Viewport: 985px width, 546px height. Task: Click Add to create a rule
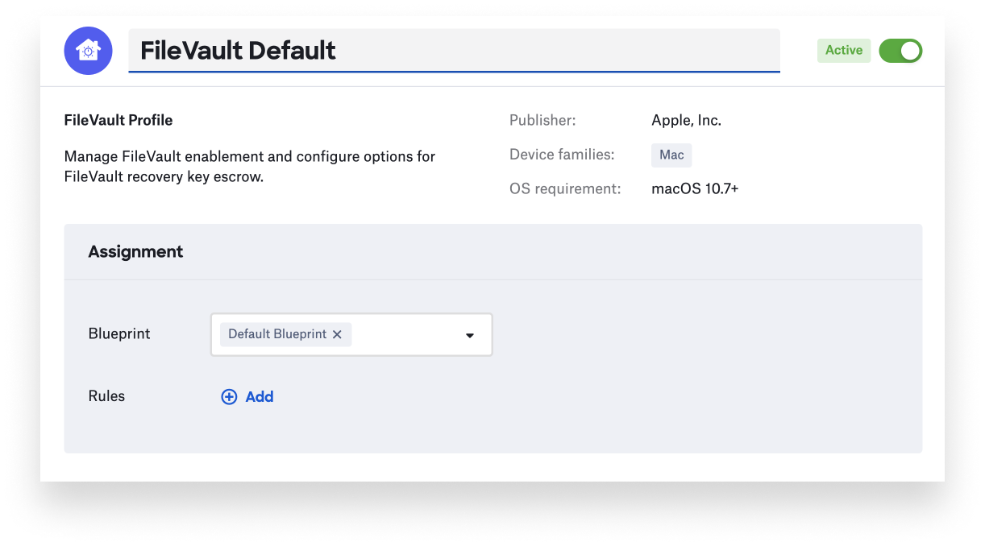259,396
